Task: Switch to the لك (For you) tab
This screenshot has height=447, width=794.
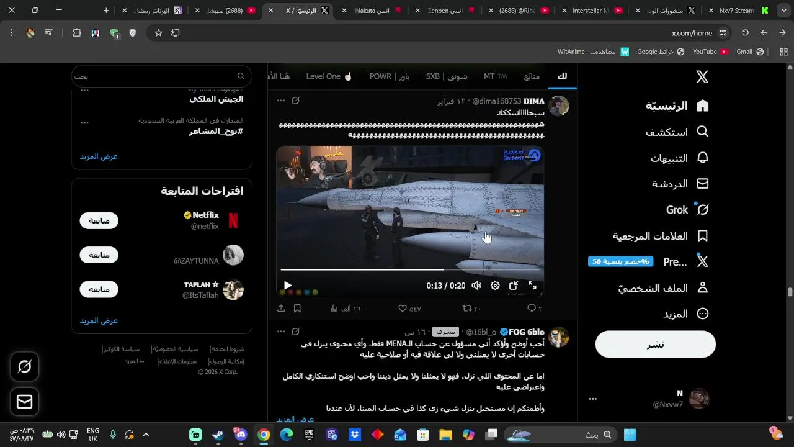Action: pos(563,76)
